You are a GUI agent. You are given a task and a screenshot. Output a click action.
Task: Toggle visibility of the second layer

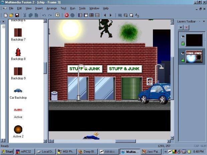pyautogui.click(x=183, y=53)
